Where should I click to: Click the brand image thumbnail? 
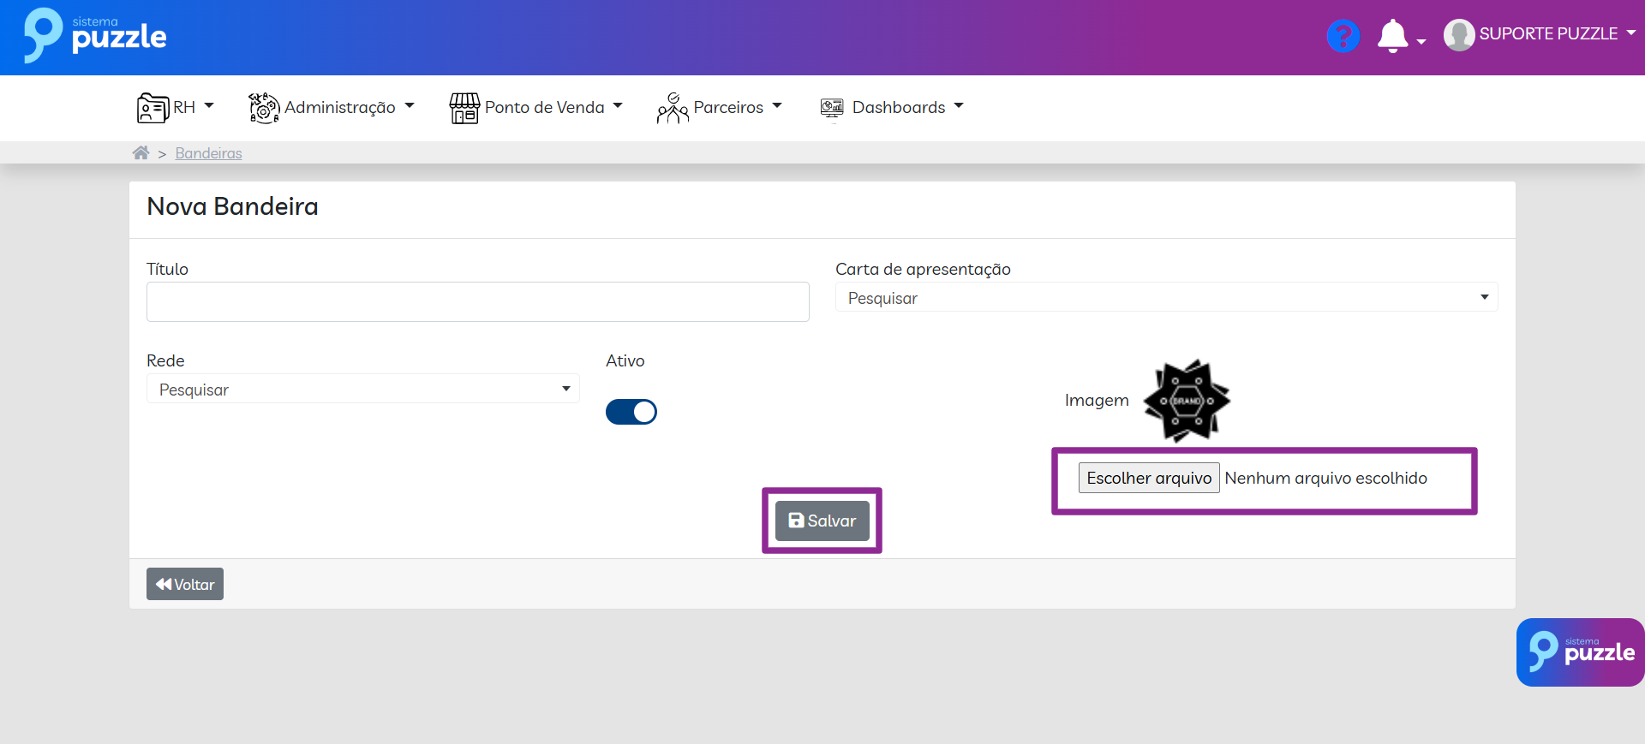pyautogui.click(x=1187, y=400)
